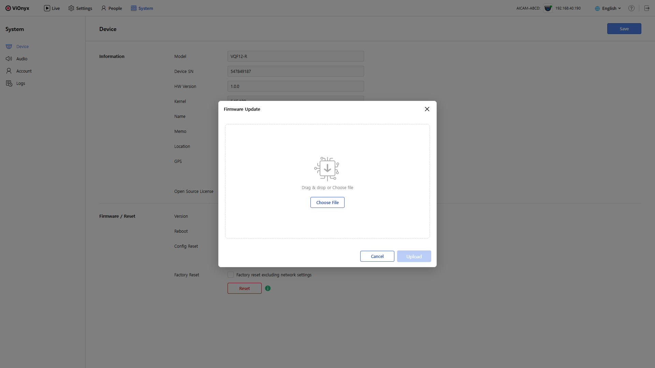Image resolution: width=655 pixels, height=368 pixels.
Task: Click the red Reset button
Action: click(244, 288)
